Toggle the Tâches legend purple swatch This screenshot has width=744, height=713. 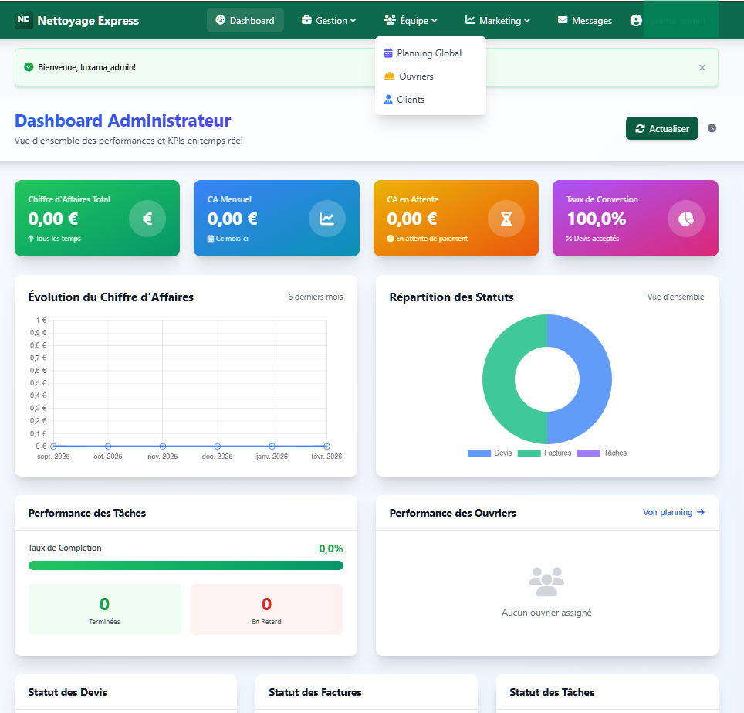point(588,453)
